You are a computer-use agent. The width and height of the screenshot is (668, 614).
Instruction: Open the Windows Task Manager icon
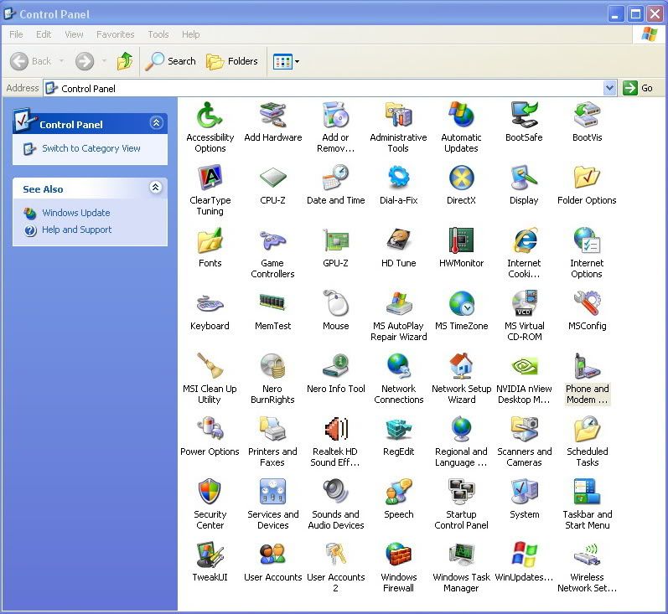(x=461, y=555)
